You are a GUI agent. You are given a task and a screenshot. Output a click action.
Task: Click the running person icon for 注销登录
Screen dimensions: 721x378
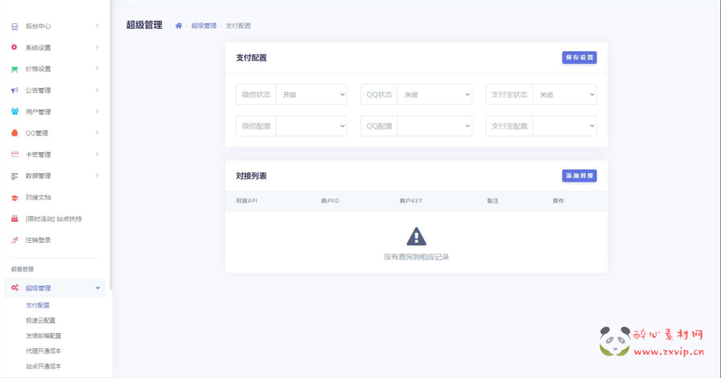15,240
